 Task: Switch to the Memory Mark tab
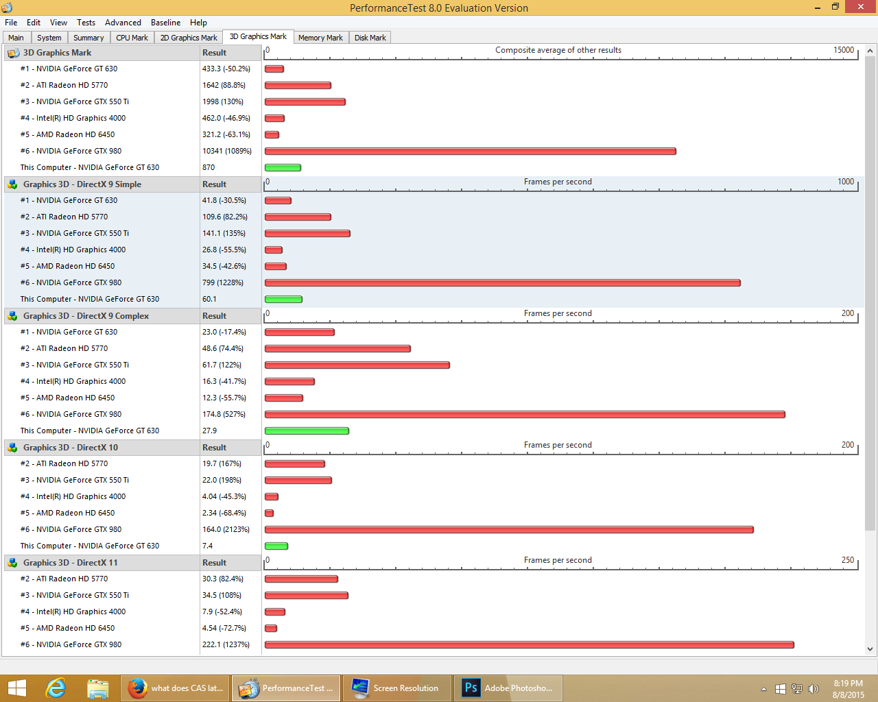click(x=321, y=38)
